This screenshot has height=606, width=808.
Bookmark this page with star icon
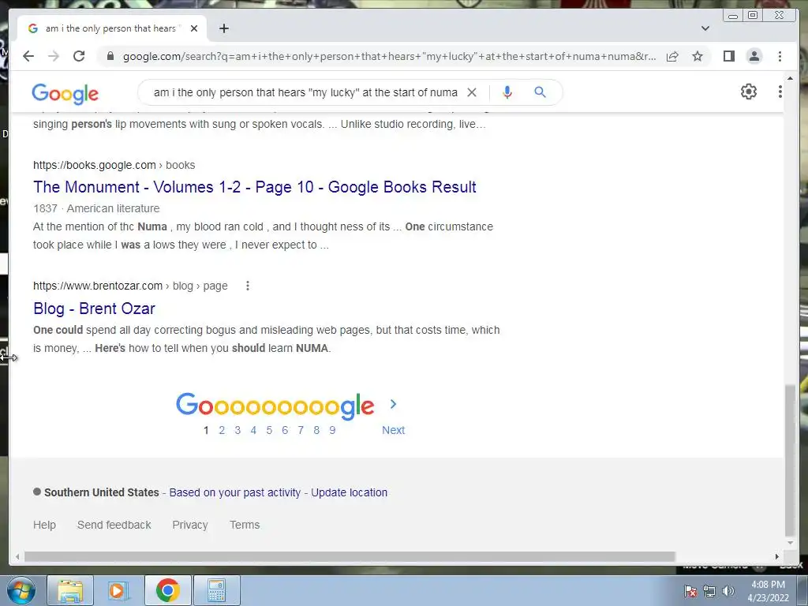pos(698,56)
